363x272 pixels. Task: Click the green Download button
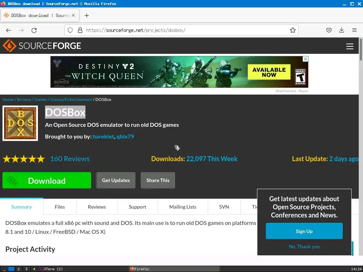47,180
